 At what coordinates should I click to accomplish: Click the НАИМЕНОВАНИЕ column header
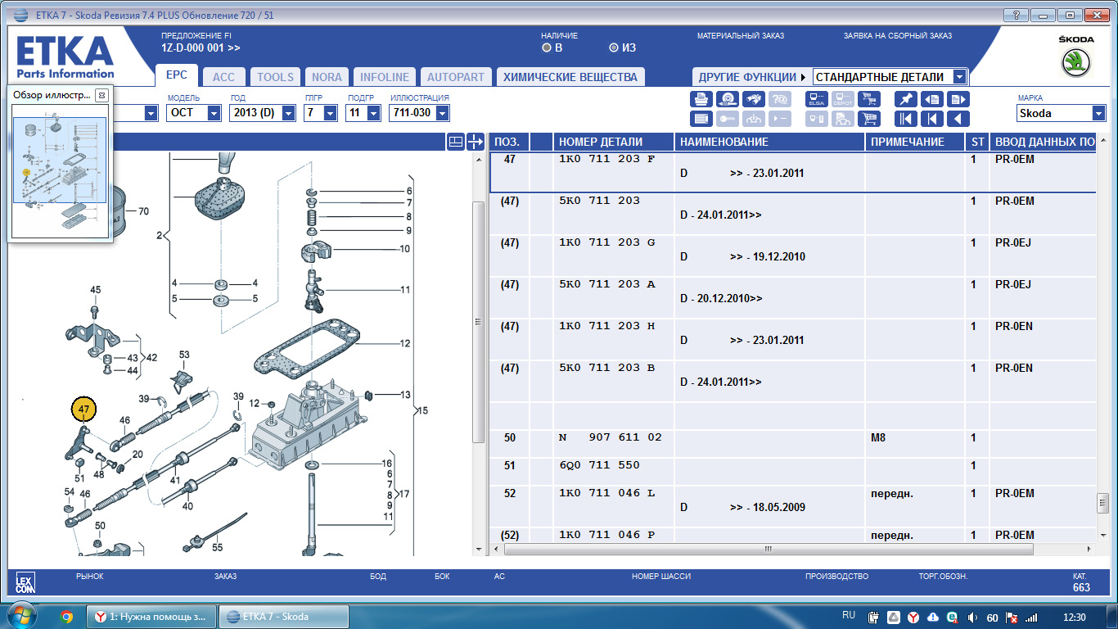click(x=769, y=142)
